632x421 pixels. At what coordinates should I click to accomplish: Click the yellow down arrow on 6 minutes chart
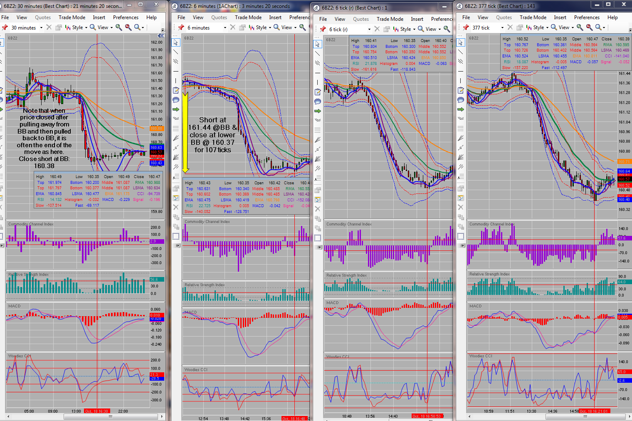click(x=185, y=131)
